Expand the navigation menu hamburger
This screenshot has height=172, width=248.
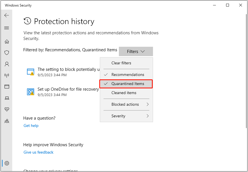pos(7,28)
